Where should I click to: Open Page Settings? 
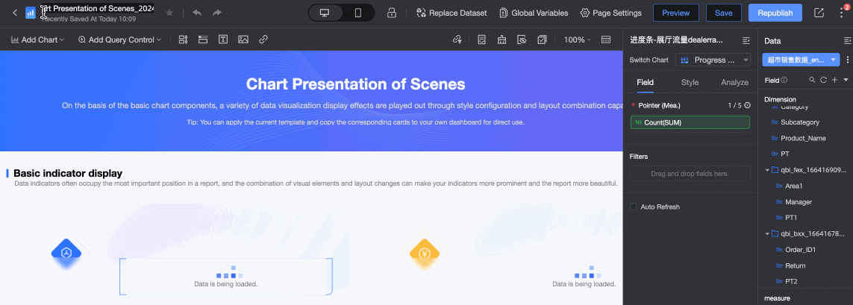pyautogui.click(x=611, y=13)
